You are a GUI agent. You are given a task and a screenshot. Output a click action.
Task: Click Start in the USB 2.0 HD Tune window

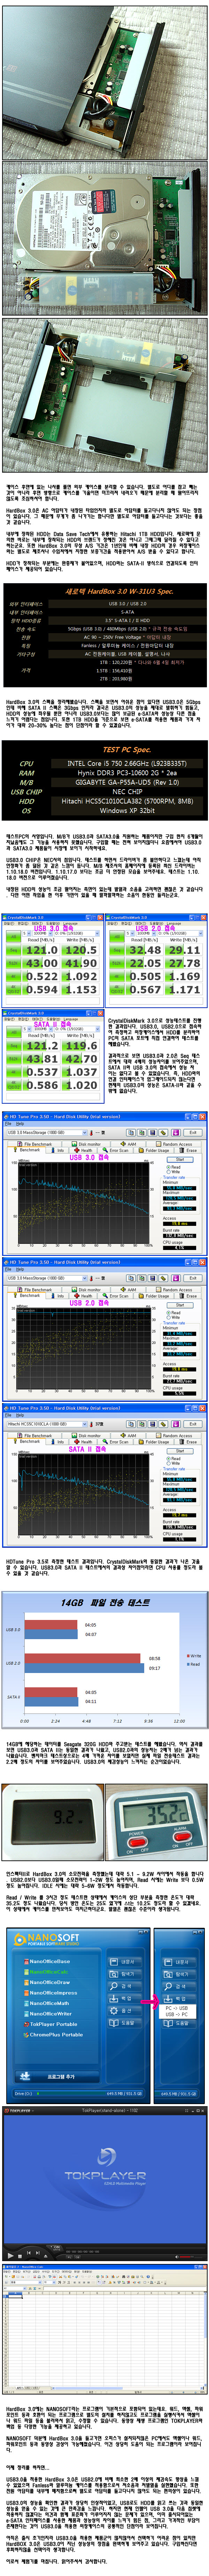pos(180,1305)
